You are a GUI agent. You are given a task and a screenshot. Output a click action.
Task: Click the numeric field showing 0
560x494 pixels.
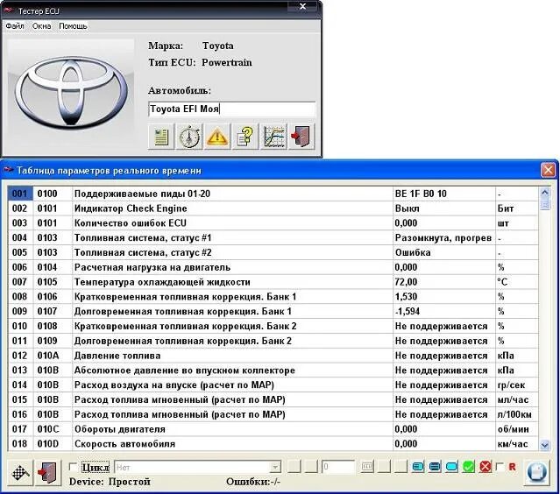tap(338, 467)
